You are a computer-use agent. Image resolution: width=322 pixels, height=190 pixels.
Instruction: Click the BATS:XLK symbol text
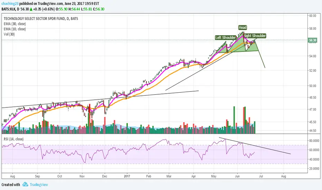point(9,9)
